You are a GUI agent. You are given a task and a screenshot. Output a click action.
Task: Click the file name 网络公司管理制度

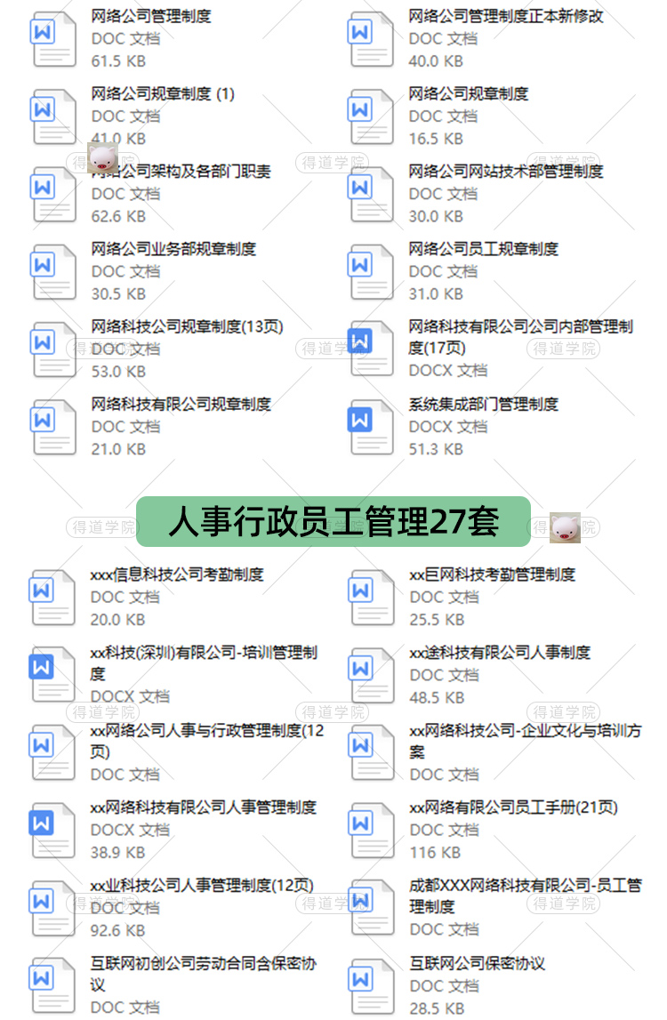coord(151,16)
